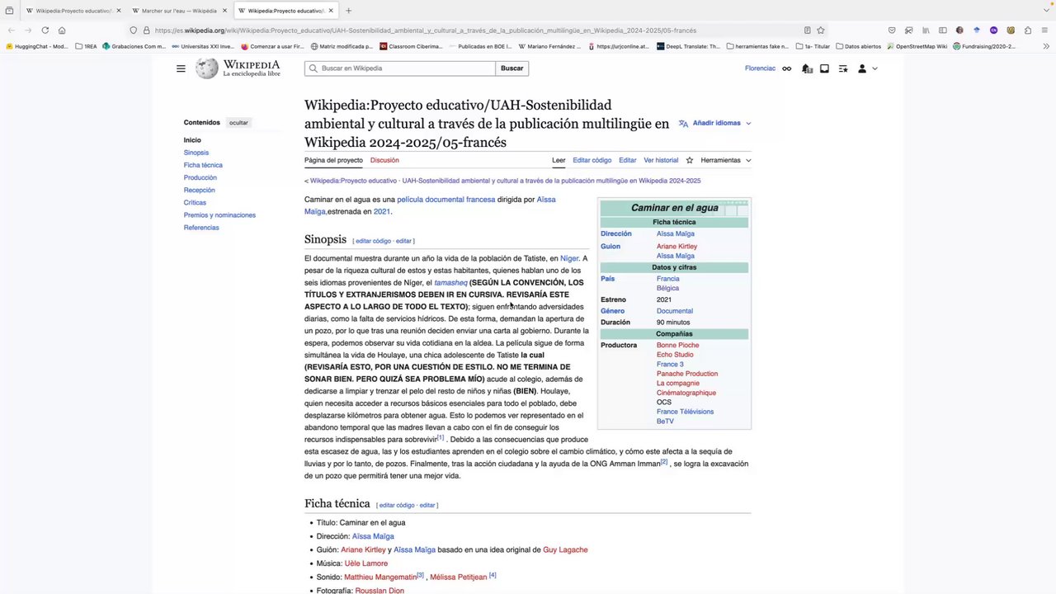Reload the current page
Image resolution: width=1056 pixels, height=594 pixels.
click(45, 31)
